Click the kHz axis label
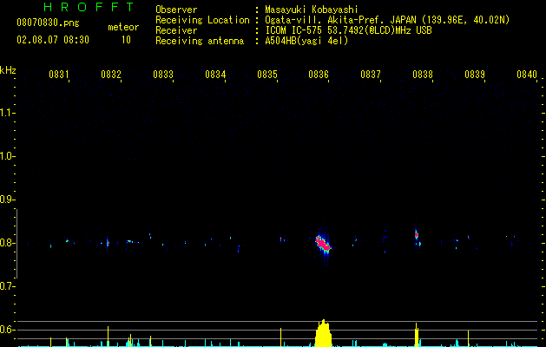This screenshot has height=347, width=546. [8, 70]
